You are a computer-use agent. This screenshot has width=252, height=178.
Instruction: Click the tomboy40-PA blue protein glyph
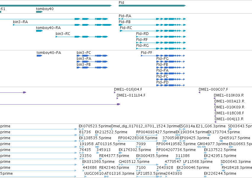click(39, 56)
